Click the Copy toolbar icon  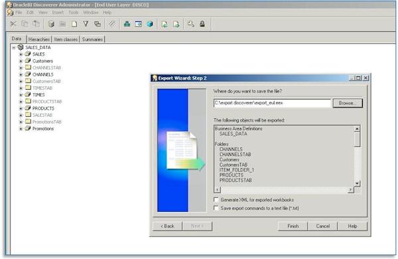tap(25, 24)
